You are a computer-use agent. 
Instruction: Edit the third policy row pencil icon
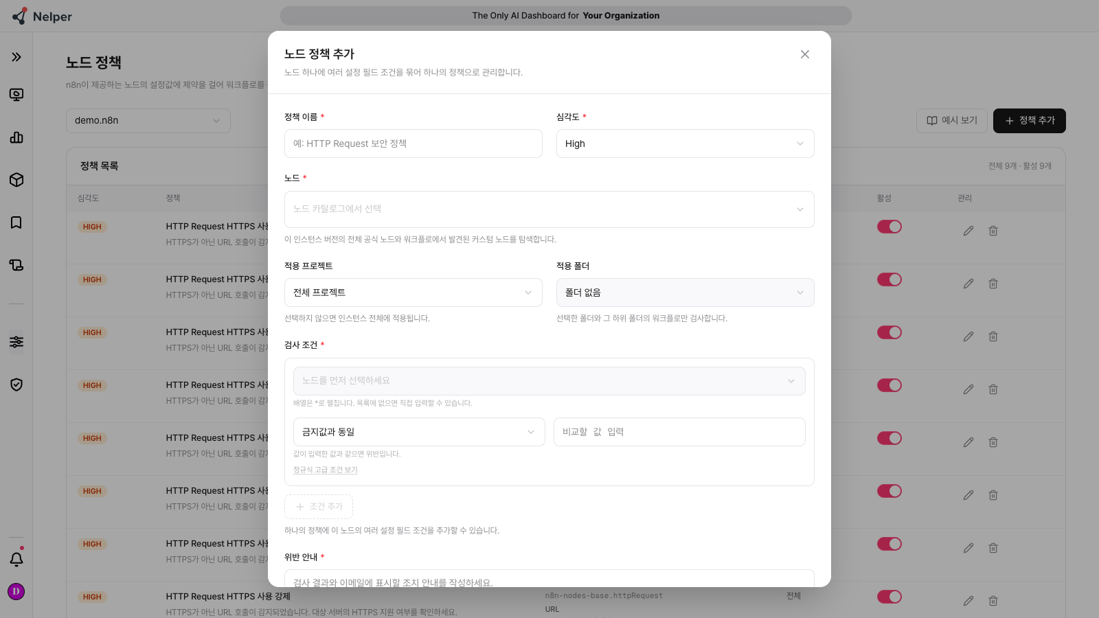coord(968,336)
